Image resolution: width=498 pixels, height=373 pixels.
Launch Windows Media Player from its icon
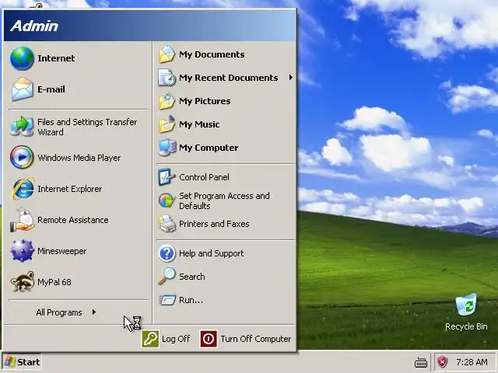pos(22,157)
